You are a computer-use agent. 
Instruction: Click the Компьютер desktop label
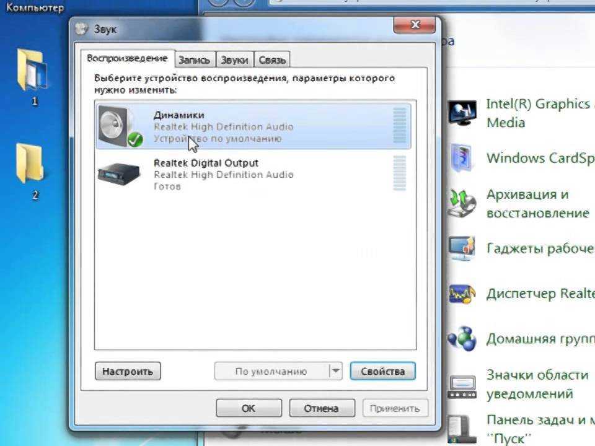(x=35, y=7)
